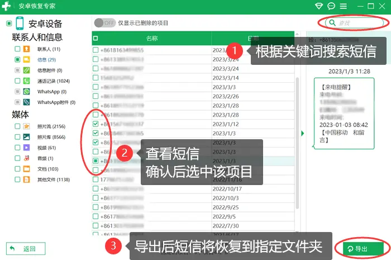The image size is (391, 260).
Task: Open the hamburger menu in title bar
Action: click(344, 6)
